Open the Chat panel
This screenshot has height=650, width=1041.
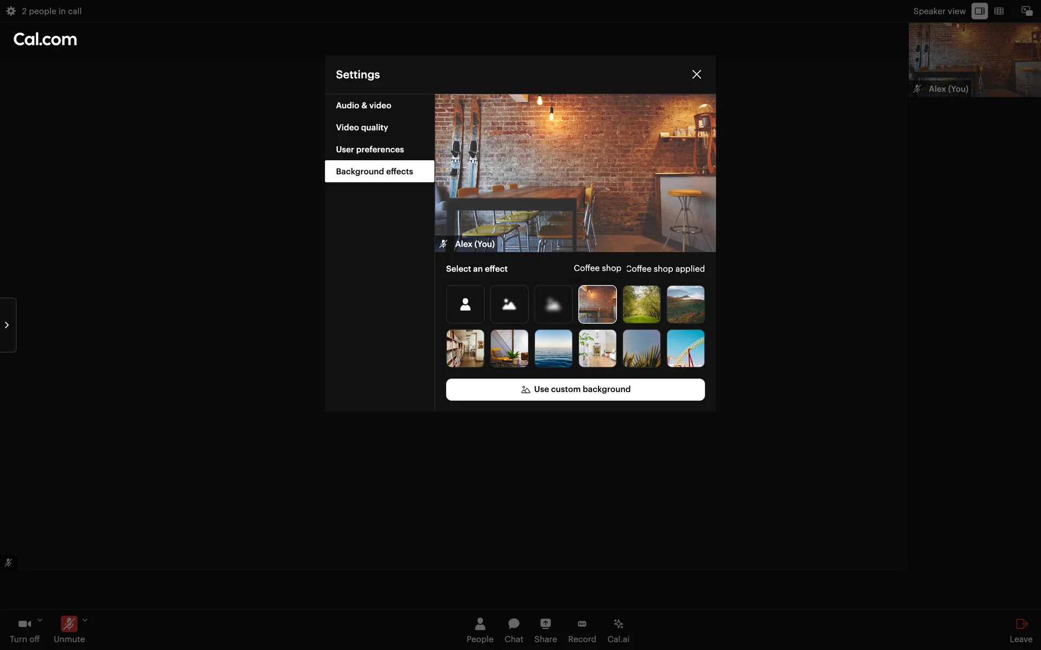pos(513,630)
